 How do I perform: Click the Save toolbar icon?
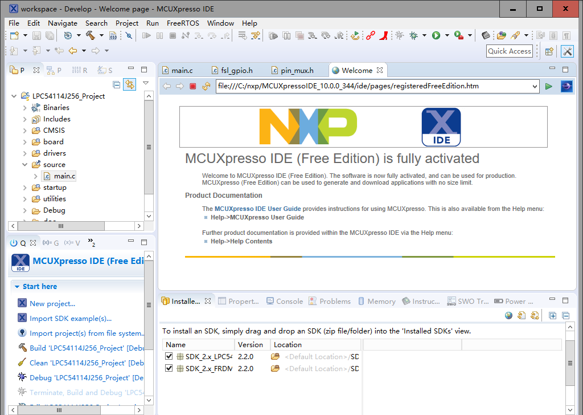[x=36, y=36]
